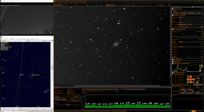The height and width of the screenshot is (112, 204).
Task: Switch to the Drift Graph tab
Action: pos(135,89)
